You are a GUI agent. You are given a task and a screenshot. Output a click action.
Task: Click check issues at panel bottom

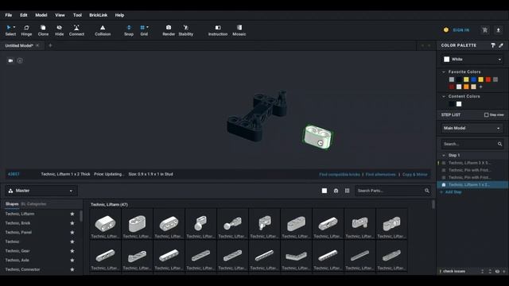pos(454,272)
